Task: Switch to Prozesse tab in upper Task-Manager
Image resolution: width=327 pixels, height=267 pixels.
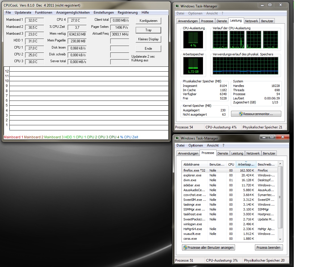Action: (207, 21)
